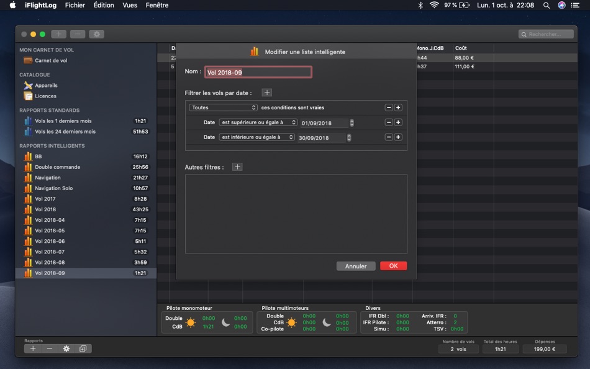Open the Carnet de vol logbook icon
The image size is (590, 369).
point(28,60)
